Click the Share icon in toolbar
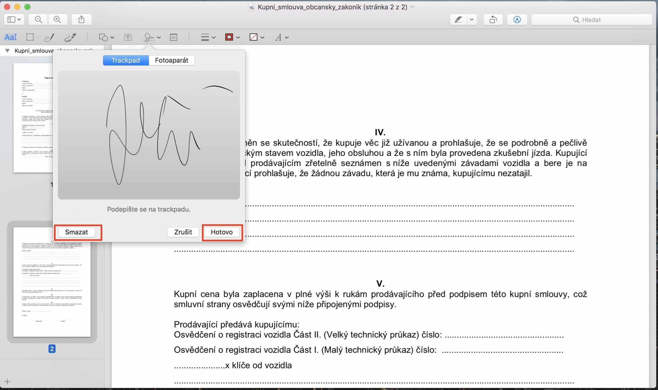Screen dimensions: 658x390 coord(81,20)
